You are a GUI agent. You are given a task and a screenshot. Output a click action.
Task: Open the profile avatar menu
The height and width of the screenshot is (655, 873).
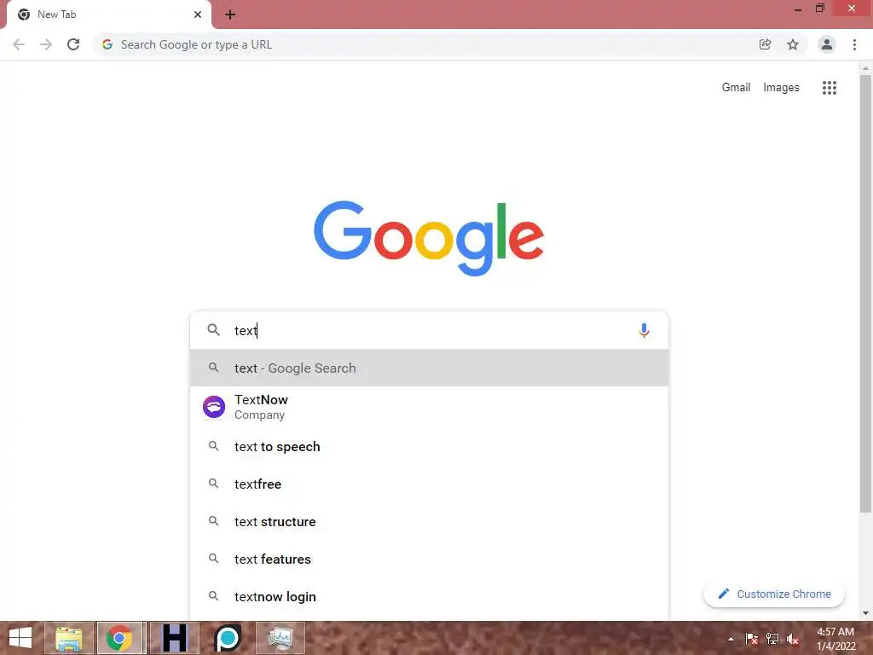pyautogui.click(x=827, y=44)
